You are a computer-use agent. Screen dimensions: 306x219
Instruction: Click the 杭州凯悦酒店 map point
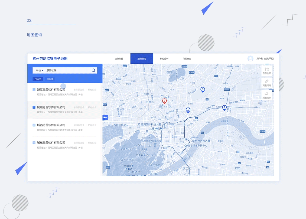pyautogui.click(x=152, y=140)
